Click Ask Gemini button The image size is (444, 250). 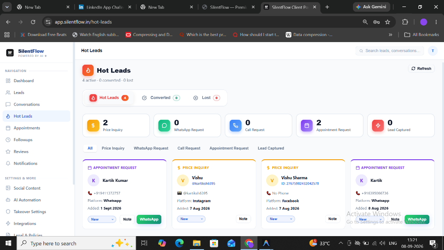[371, 7]
